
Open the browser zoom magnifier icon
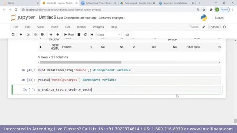coord(198,10)
